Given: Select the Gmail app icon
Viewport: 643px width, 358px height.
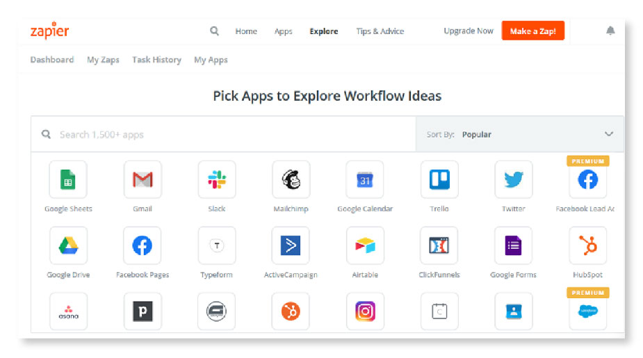Looking at the screenshot, I should tap(143, 179).
